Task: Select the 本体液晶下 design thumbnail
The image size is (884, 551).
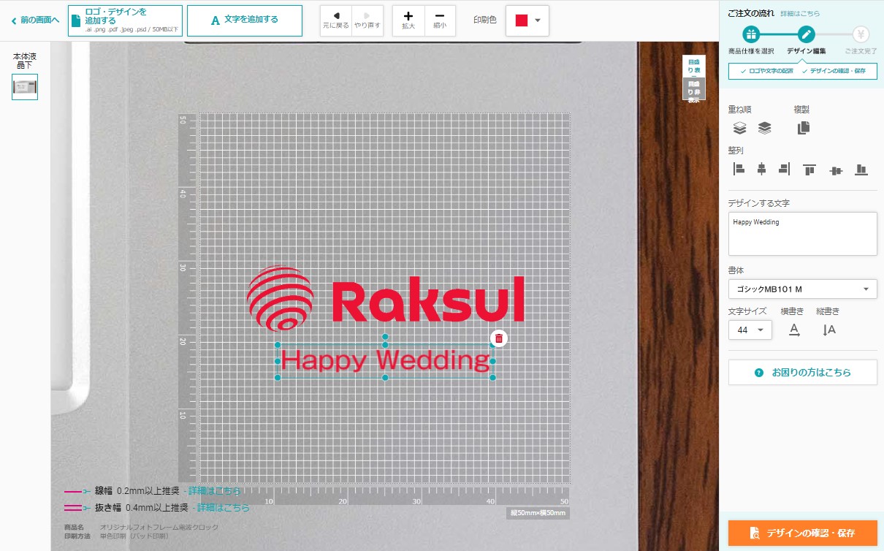Action: coord(25,87)
